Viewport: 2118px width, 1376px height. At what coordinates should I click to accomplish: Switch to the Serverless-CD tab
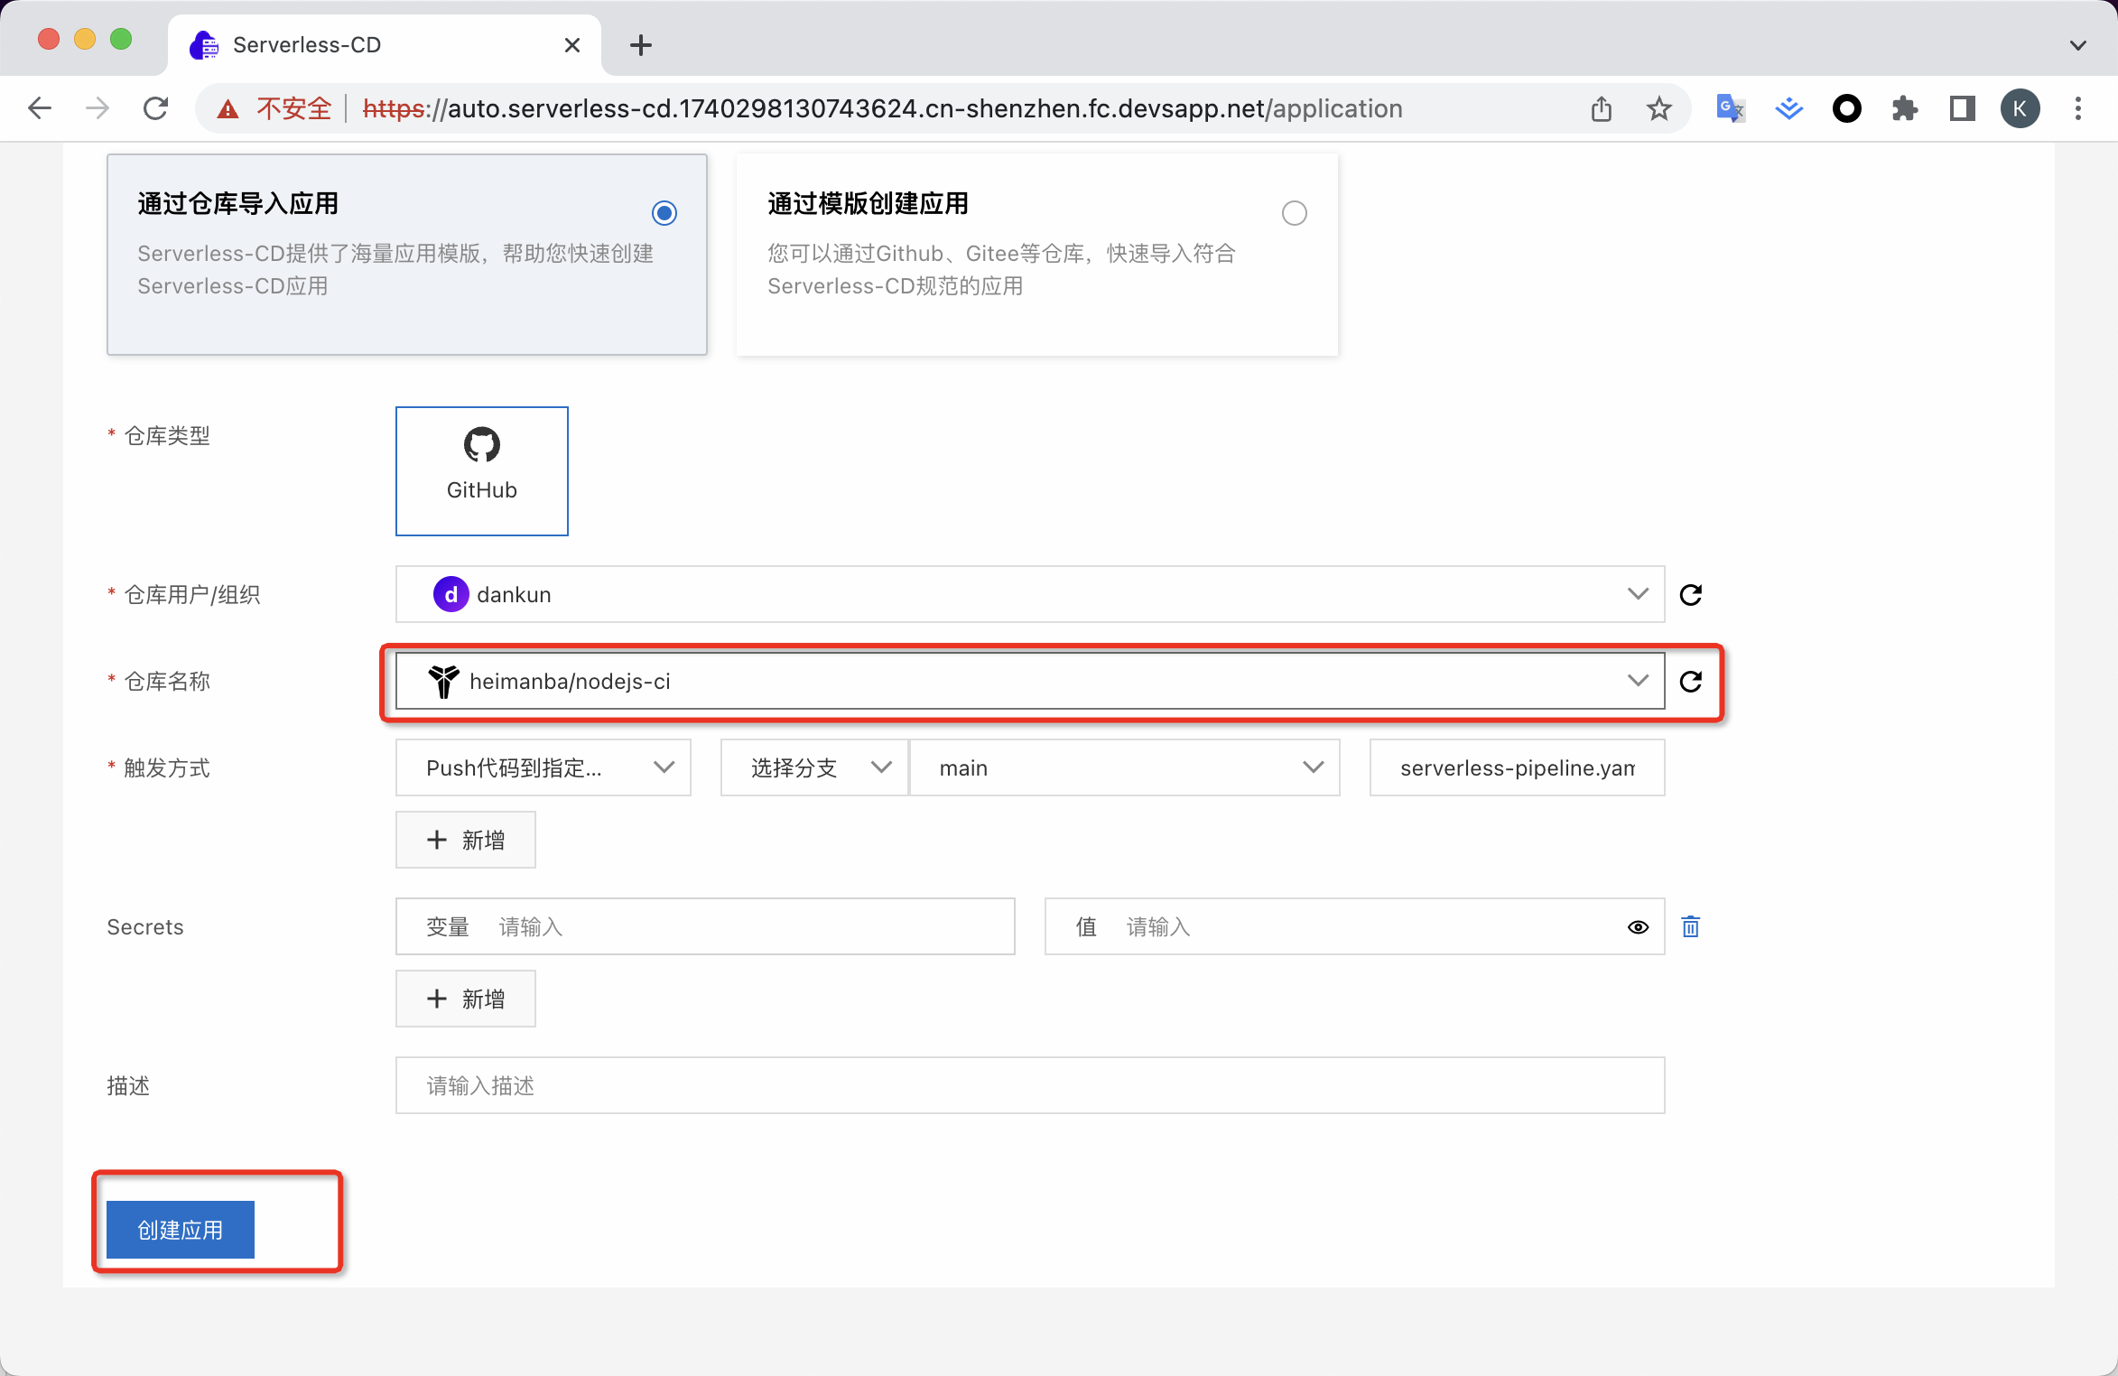coord(384,45)
